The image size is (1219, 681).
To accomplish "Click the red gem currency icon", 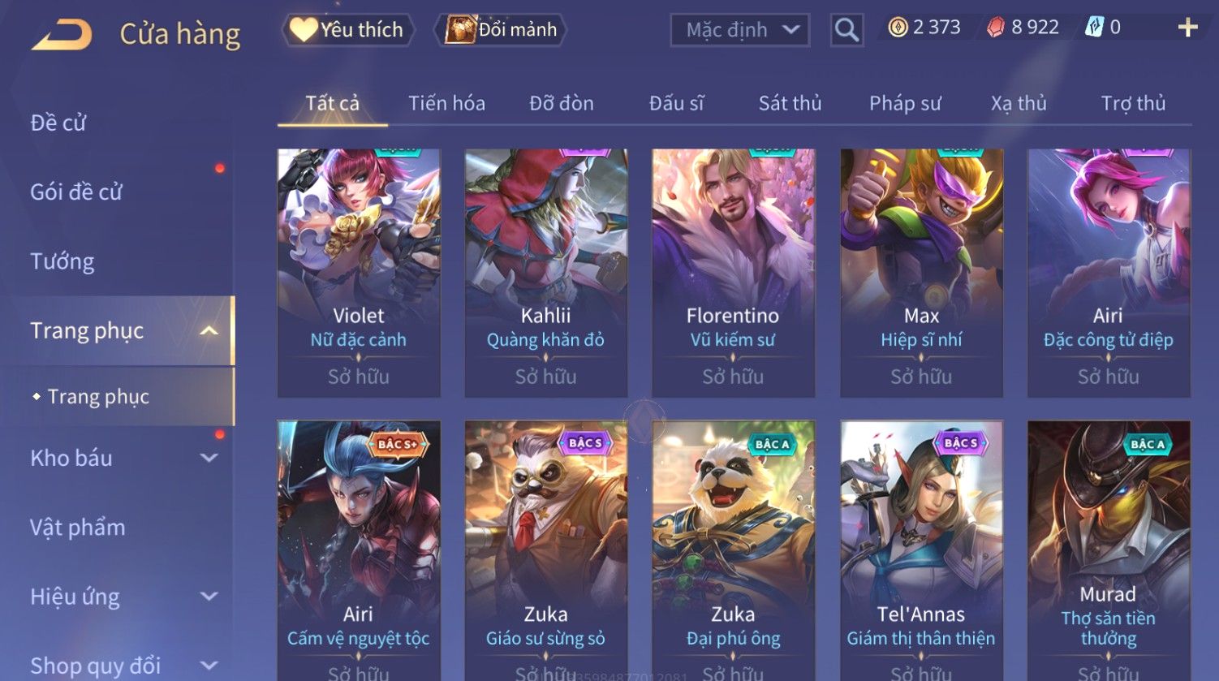I will [995, 28].
